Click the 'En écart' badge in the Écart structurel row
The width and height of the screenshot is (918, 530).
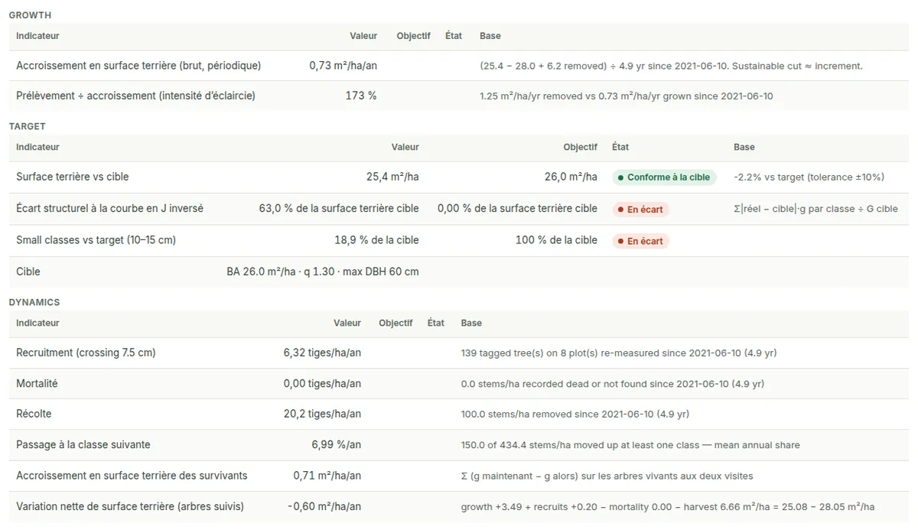click(640, 209)
